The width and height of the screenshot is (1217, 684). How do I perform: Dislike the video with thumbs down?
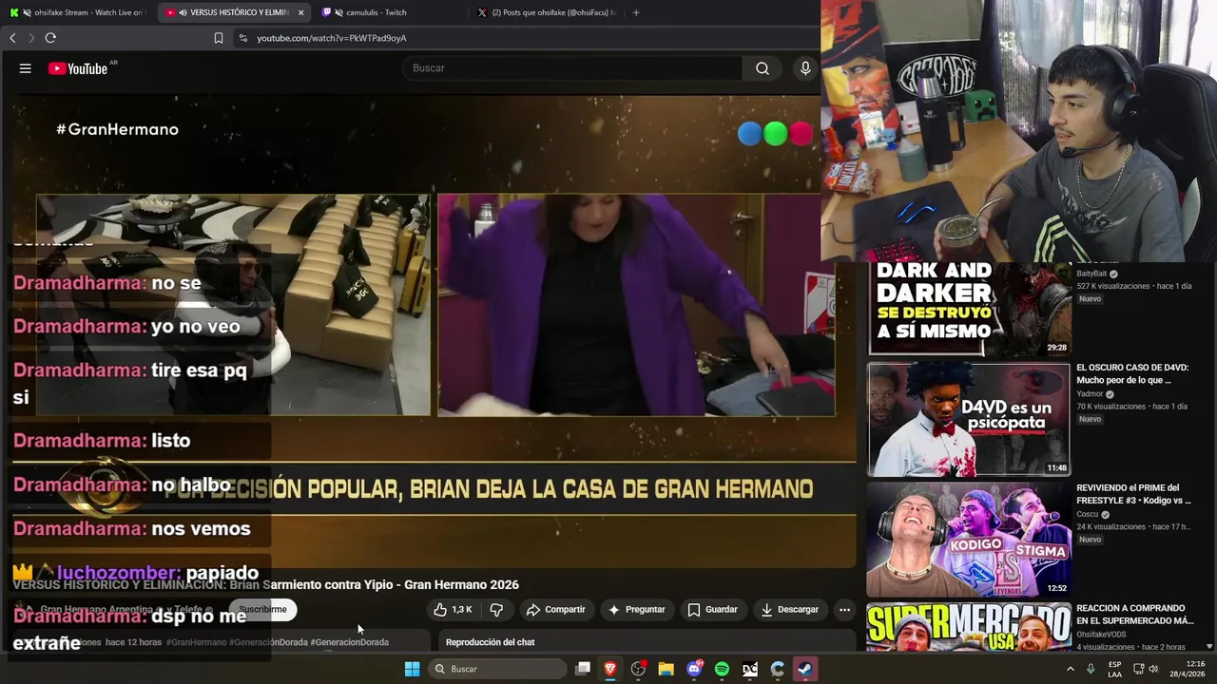click(x=496, y=610)
